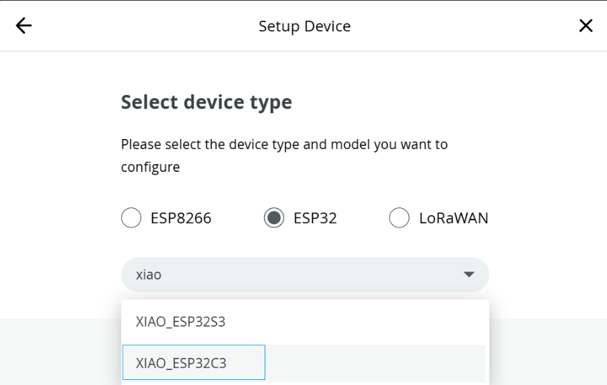Choose the LoRaWAN radio button
Viewport: 607px width, 385px height.
click(x=399, y=217)
